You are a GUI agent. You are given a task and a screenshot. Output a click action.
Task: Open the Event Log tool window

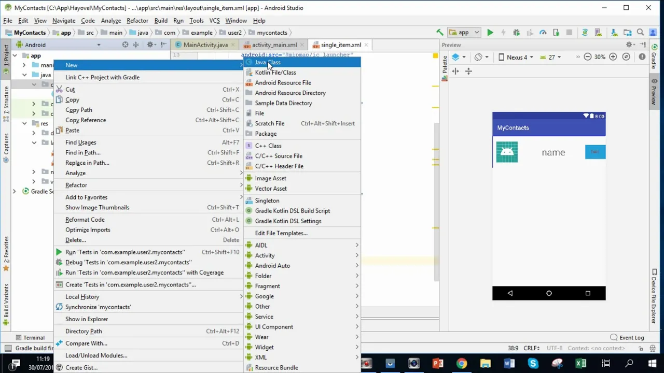coord(627,337)
